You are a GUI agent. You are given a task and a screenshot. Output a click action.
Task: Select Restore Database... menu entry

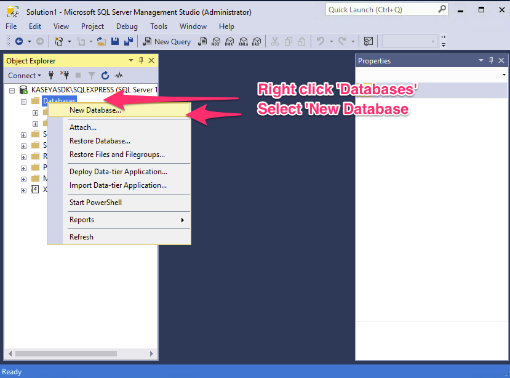(119, 141)
